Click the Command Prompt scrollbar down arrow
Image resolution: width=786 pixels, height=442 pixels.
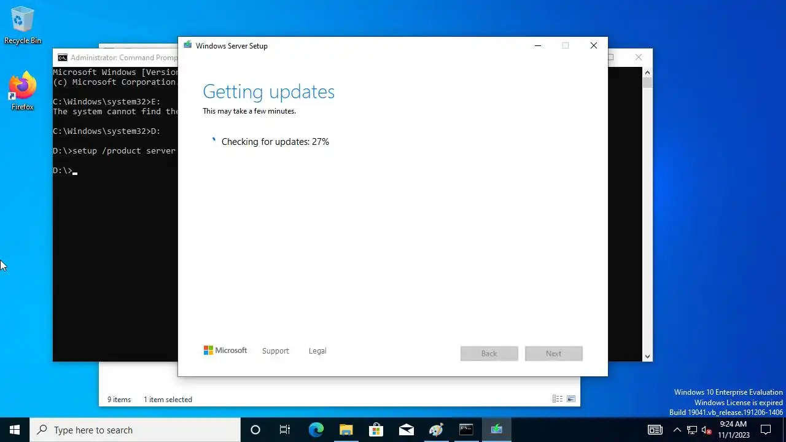pos(647,356)
